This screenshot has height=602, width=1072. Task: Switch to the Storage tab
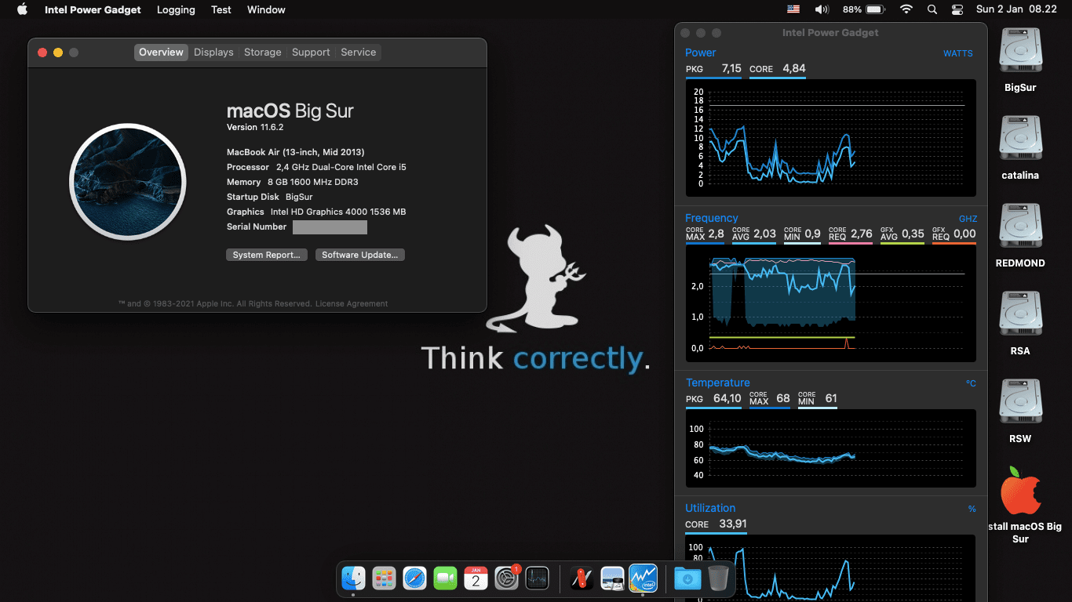tap(262, 52)
